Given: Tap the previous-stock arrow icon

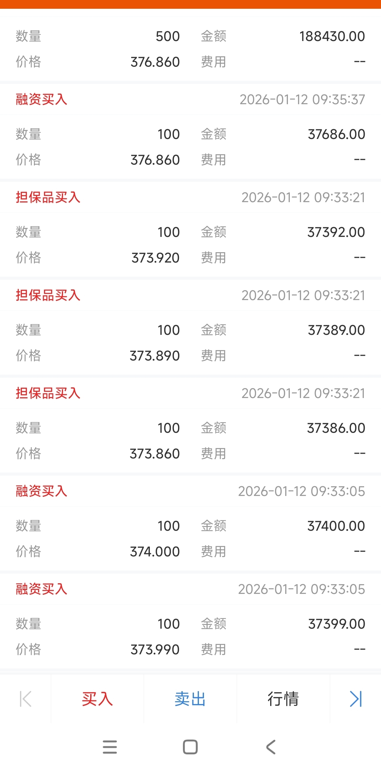Looking at the screenshot, I should coord(25,699).
